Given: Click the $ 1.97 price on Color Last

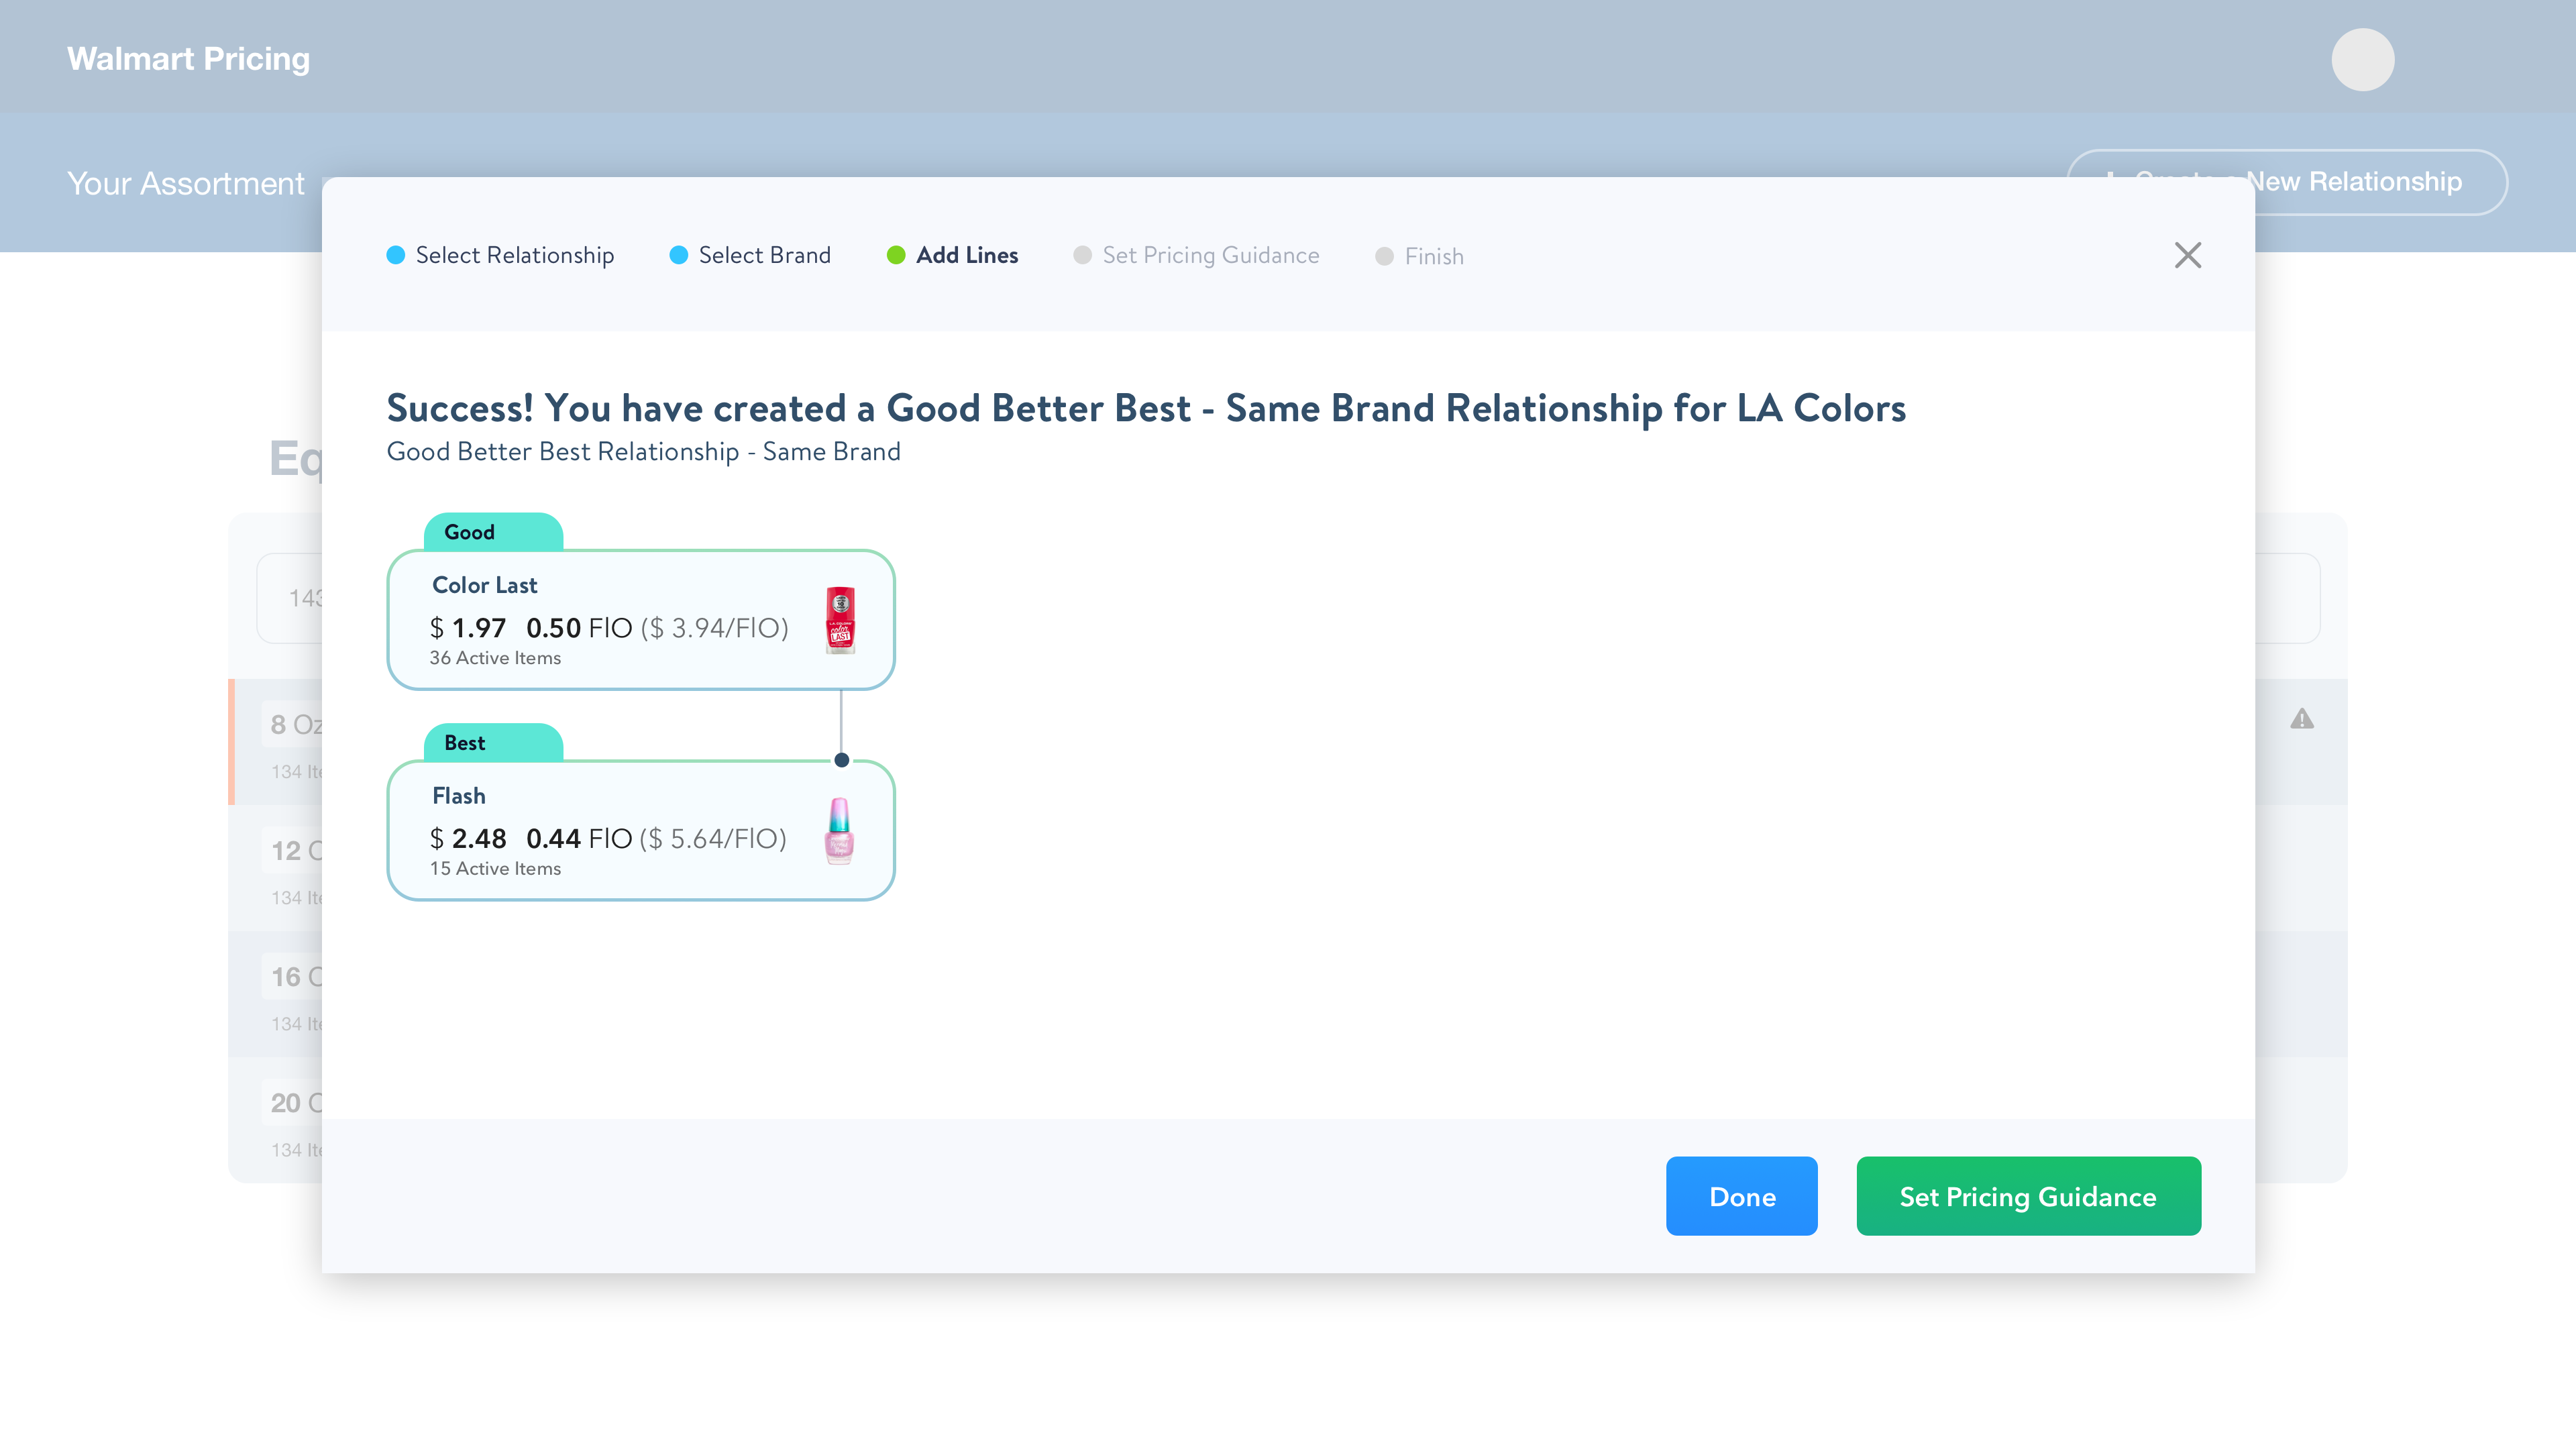Looking at the screenshot, I should point(468,628).
